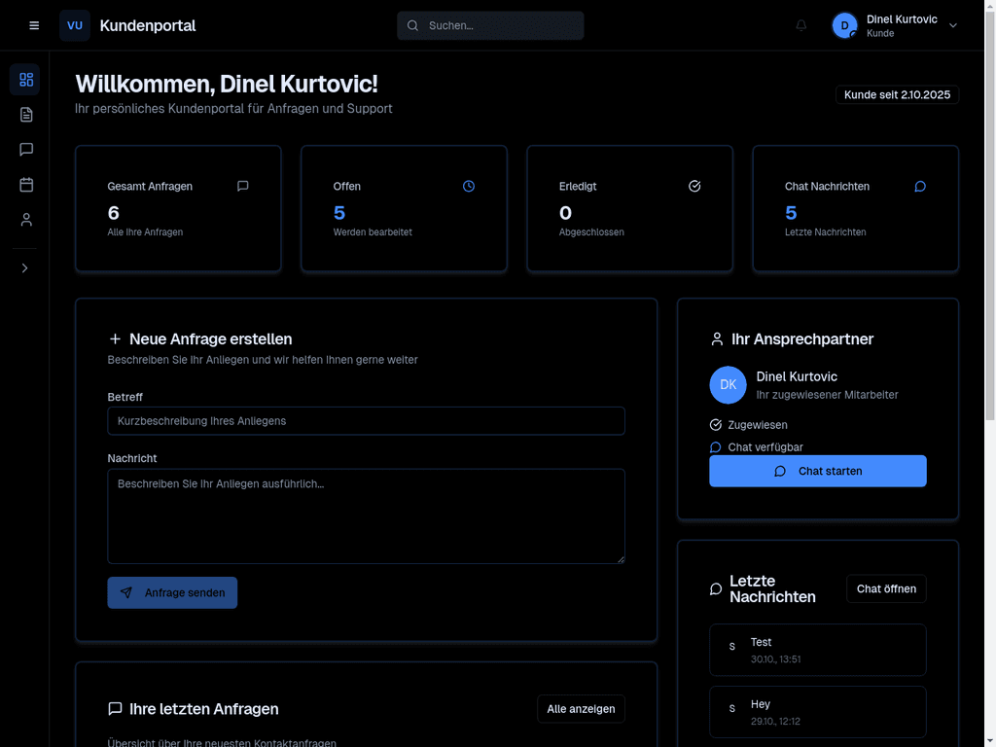996x747 pixels.
Task: Select the Kundenportal title in the header
Action: click(x=147, y=25)
